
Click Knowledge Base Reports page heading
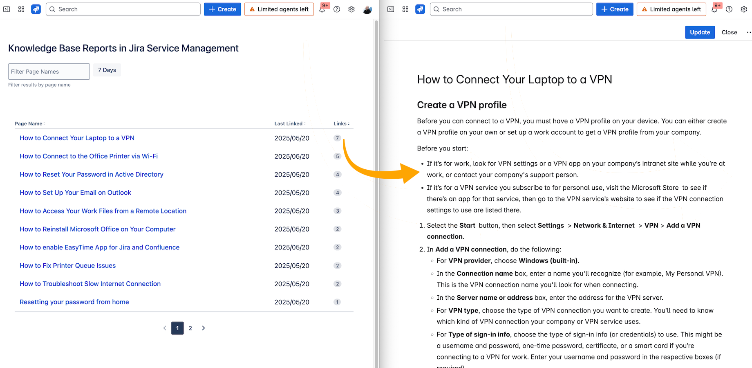pos(123,48)
